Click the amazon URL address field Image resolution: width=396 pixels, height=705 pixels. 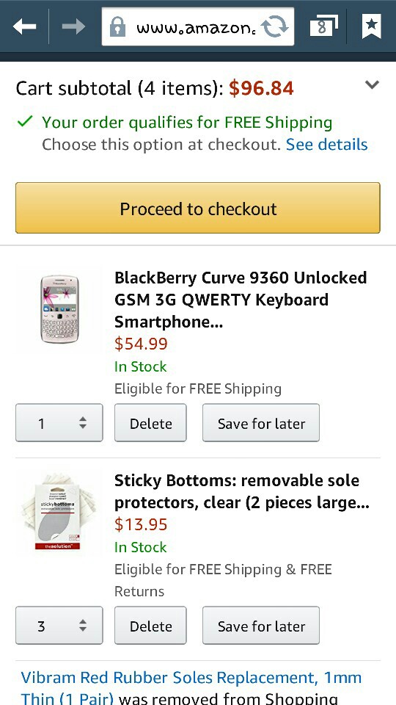(197, 27)
